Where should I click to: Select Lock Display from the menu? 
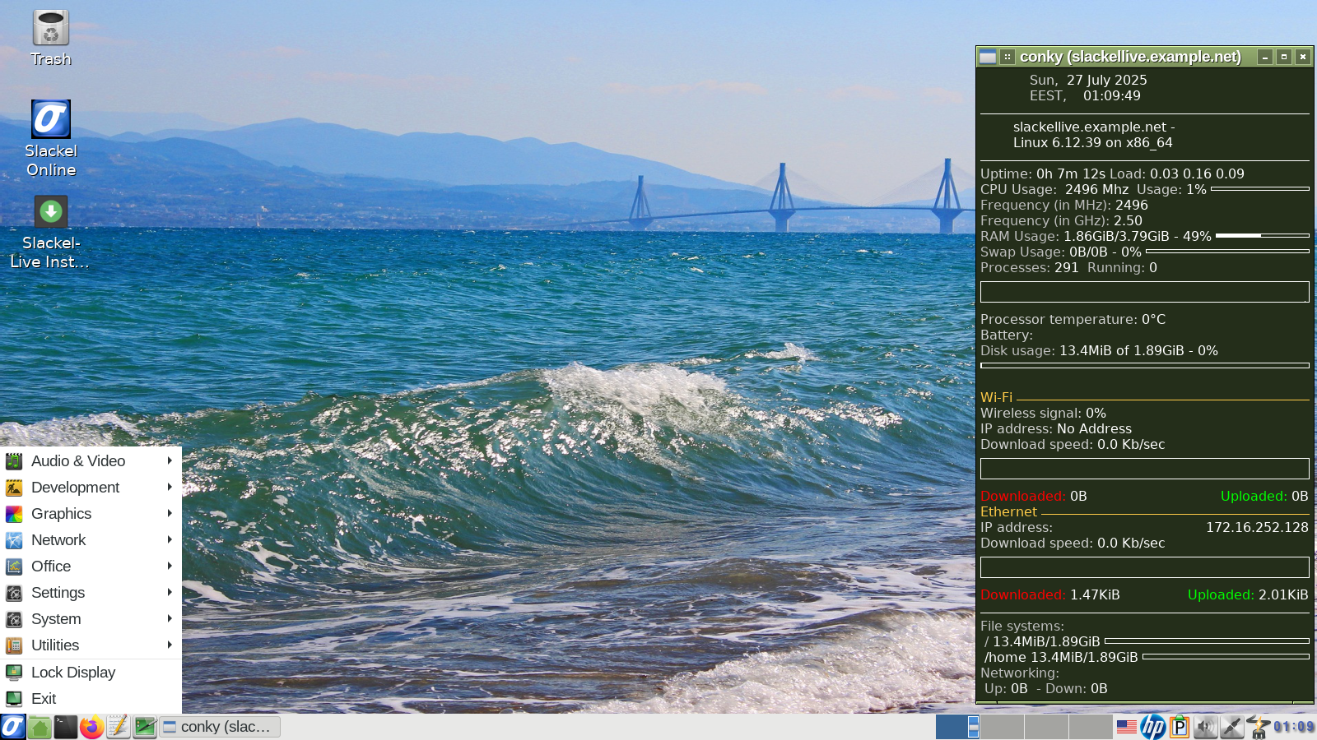coord(73,673)
